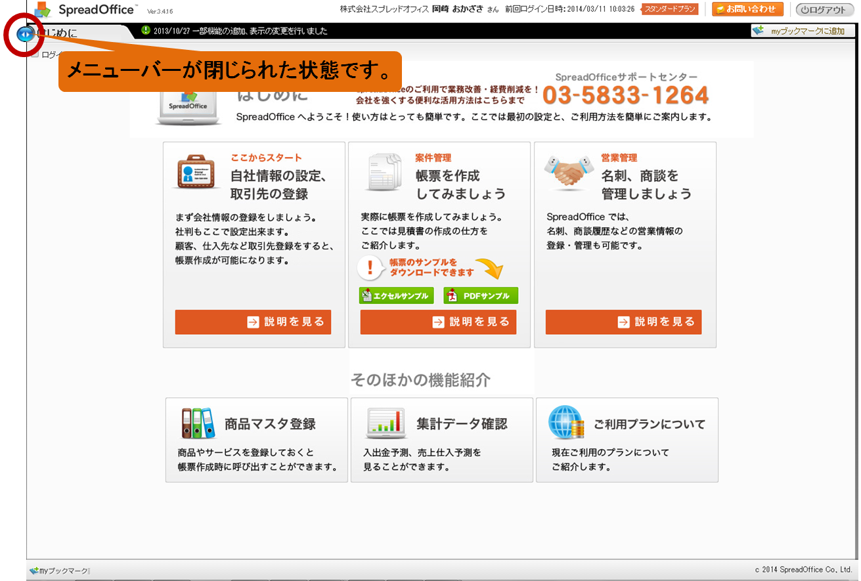Click the orange exclamation mark icon
861x581 pixels.
370,267
